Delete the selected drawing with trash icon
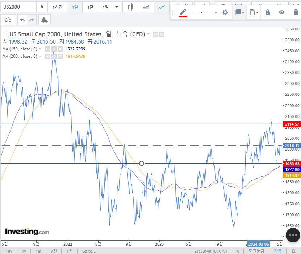 coord(296,12)
